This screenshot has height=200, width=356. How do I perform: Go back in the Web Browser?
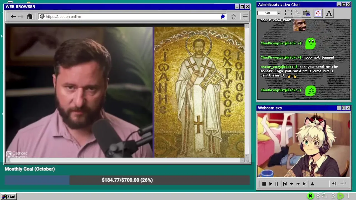pos(13,17)
